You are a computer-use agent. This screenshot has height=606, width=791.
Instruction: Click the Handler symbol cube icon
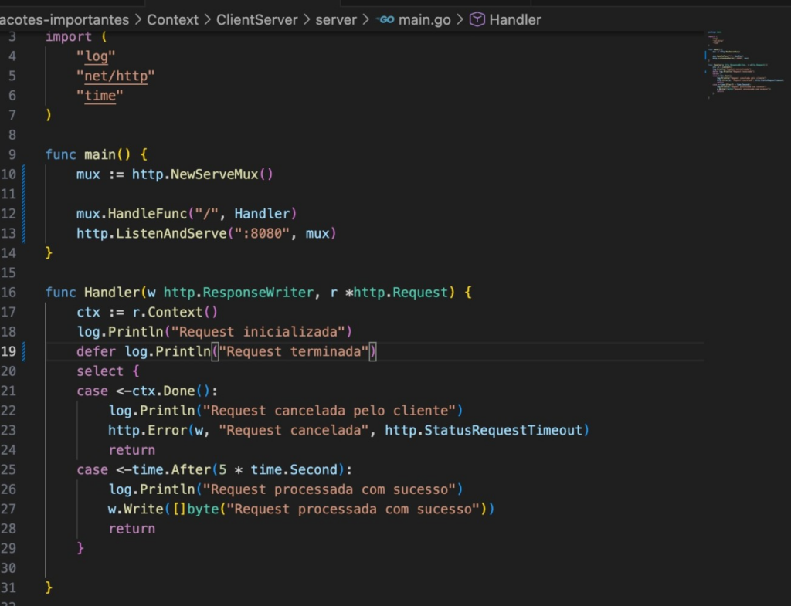477,19
